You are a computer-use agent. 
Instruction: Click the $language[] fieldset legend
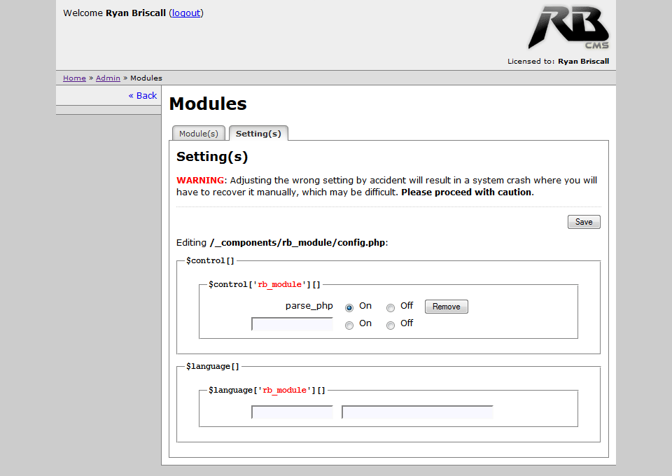[213, 366]
